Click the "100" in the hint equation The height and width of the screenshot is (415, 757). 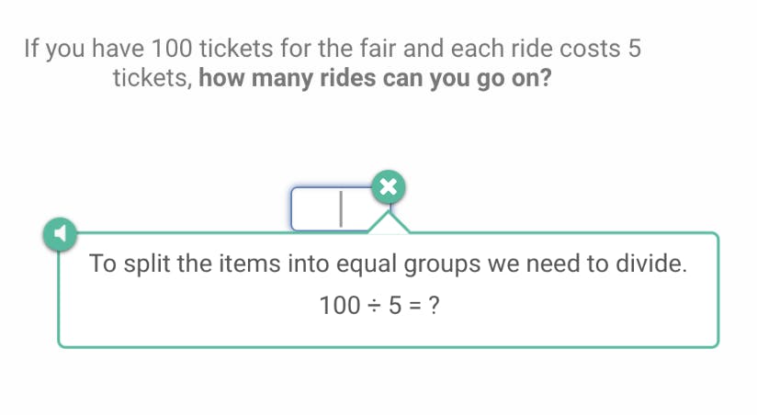pyautogui.click(x=337, y=306)
